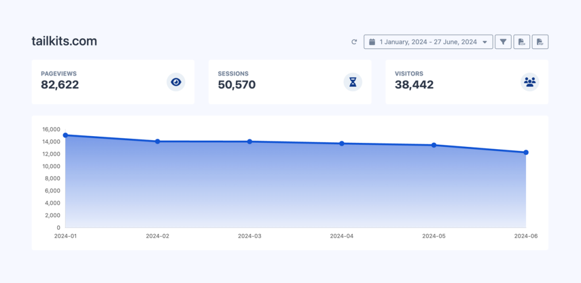Click the 2024-06 data point on chart
Image resolution: width=581 pixels, height=283 pixels.
526,152
